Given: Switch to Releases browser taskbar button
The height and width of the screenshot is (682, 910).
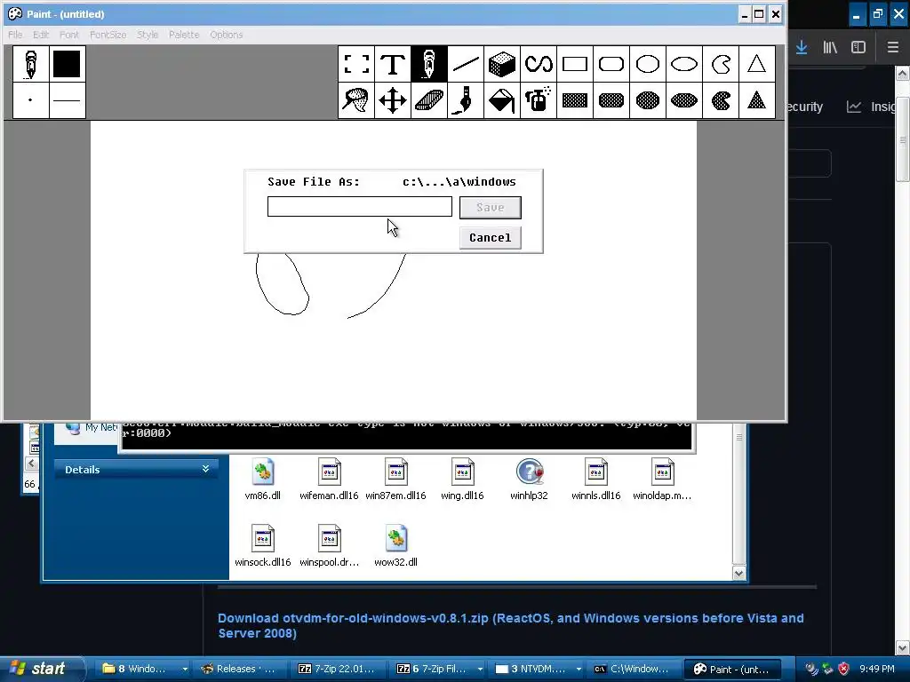Looking at the screenshot, I should point(238,669).
